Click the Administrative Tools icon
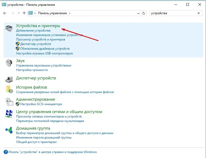206x158 pixels. [9, 101]
